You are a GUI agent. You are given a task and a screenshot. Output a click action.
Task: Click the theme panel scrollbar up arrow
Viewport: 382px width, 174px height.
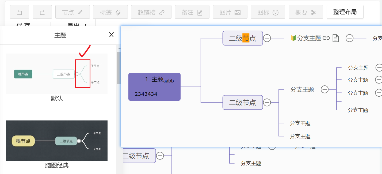pyautogui.click(x=119, y=49)
